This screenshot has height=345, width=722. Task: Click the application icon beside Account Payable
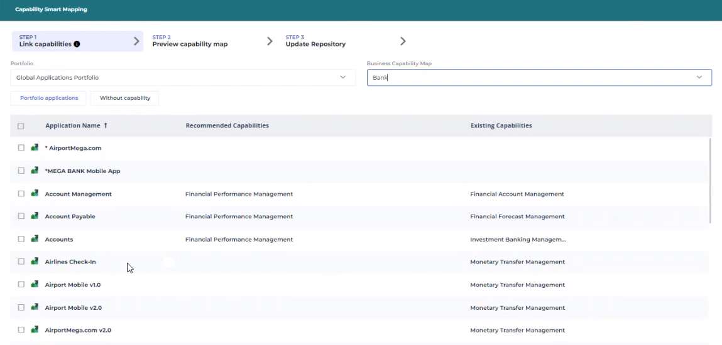pos(35,216)
